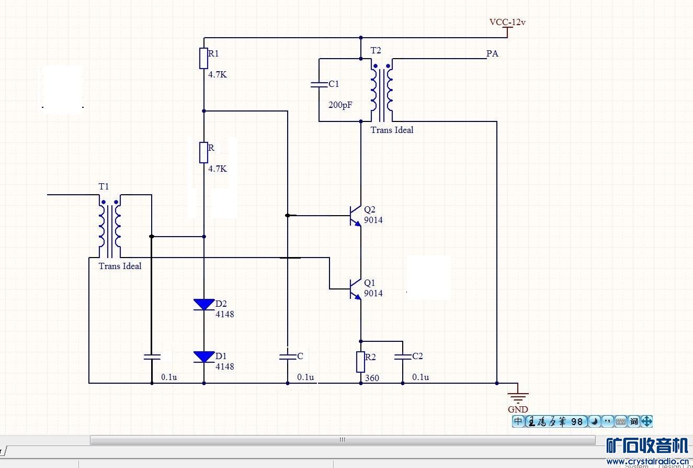Click the Q2 designator text
The image size is (693, 468).
pos(370,209)
